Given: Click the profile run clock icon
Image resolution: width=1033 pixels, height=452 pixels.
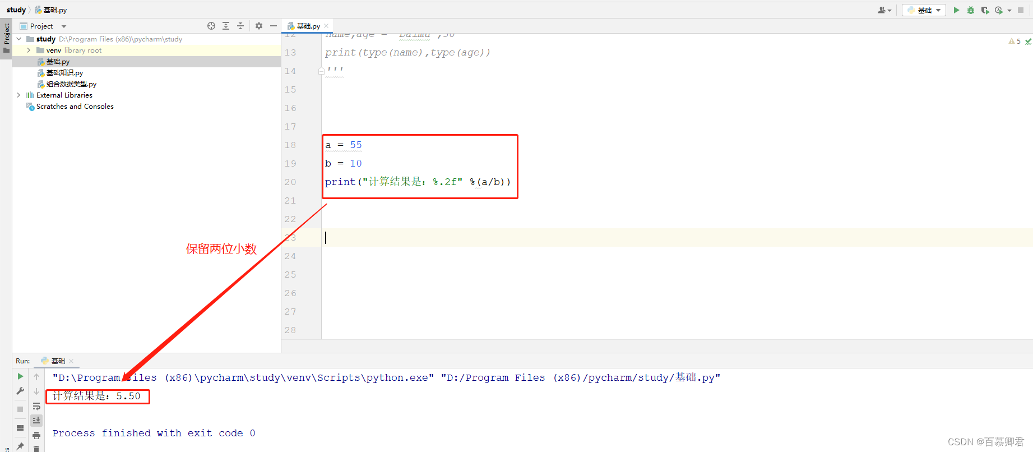Looking at the screenshot, I should pyautogui.click(x=999, y=10).
